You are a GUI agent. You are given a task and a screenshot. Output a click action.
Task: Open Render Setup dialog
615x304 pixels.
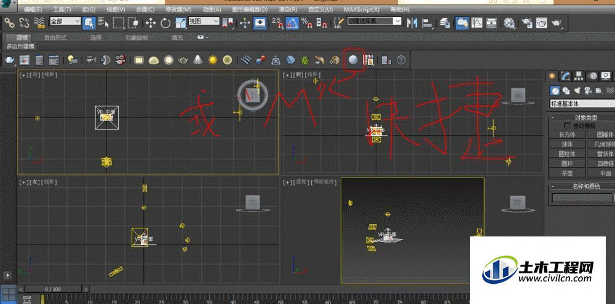[x=527, y=23]
